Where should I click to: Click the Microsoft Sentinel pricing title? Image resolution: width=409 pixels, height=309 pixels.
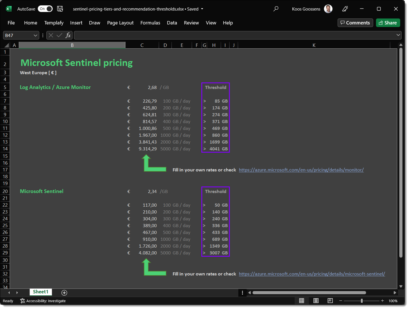coord(77,63)
